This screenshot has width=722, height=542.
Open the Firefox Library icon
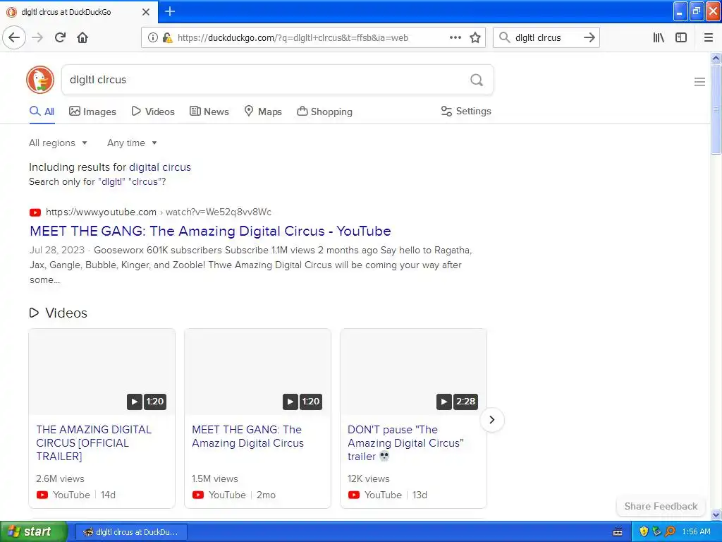click(x=659, y=37)
